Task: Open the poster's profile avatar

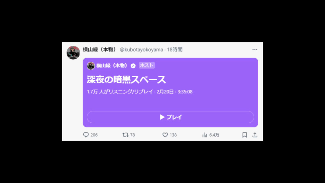Action: click(73, 53)
